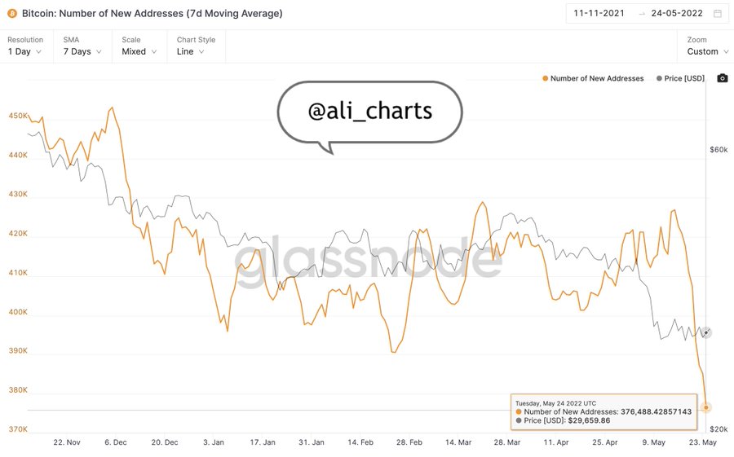Expand the Zoom Custom dropdown

[706, 51]
